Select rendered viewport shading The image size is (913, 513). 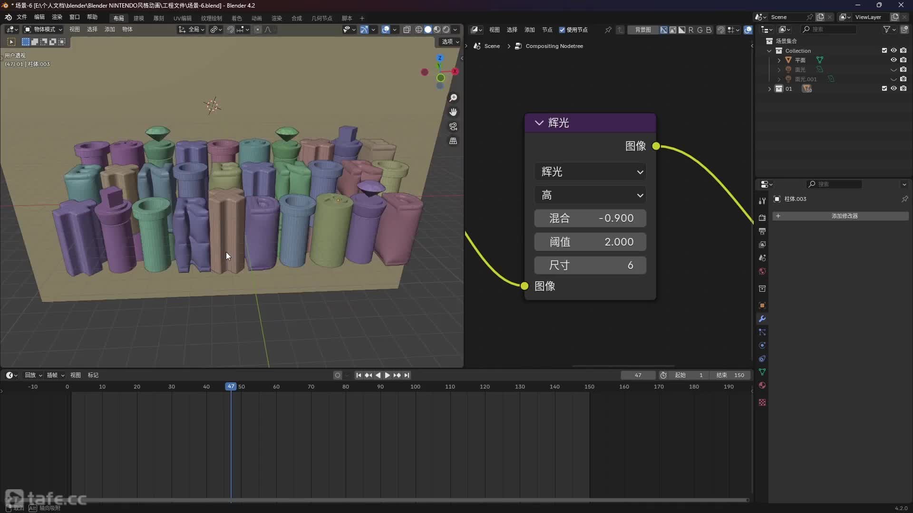(x=446, y=29)
